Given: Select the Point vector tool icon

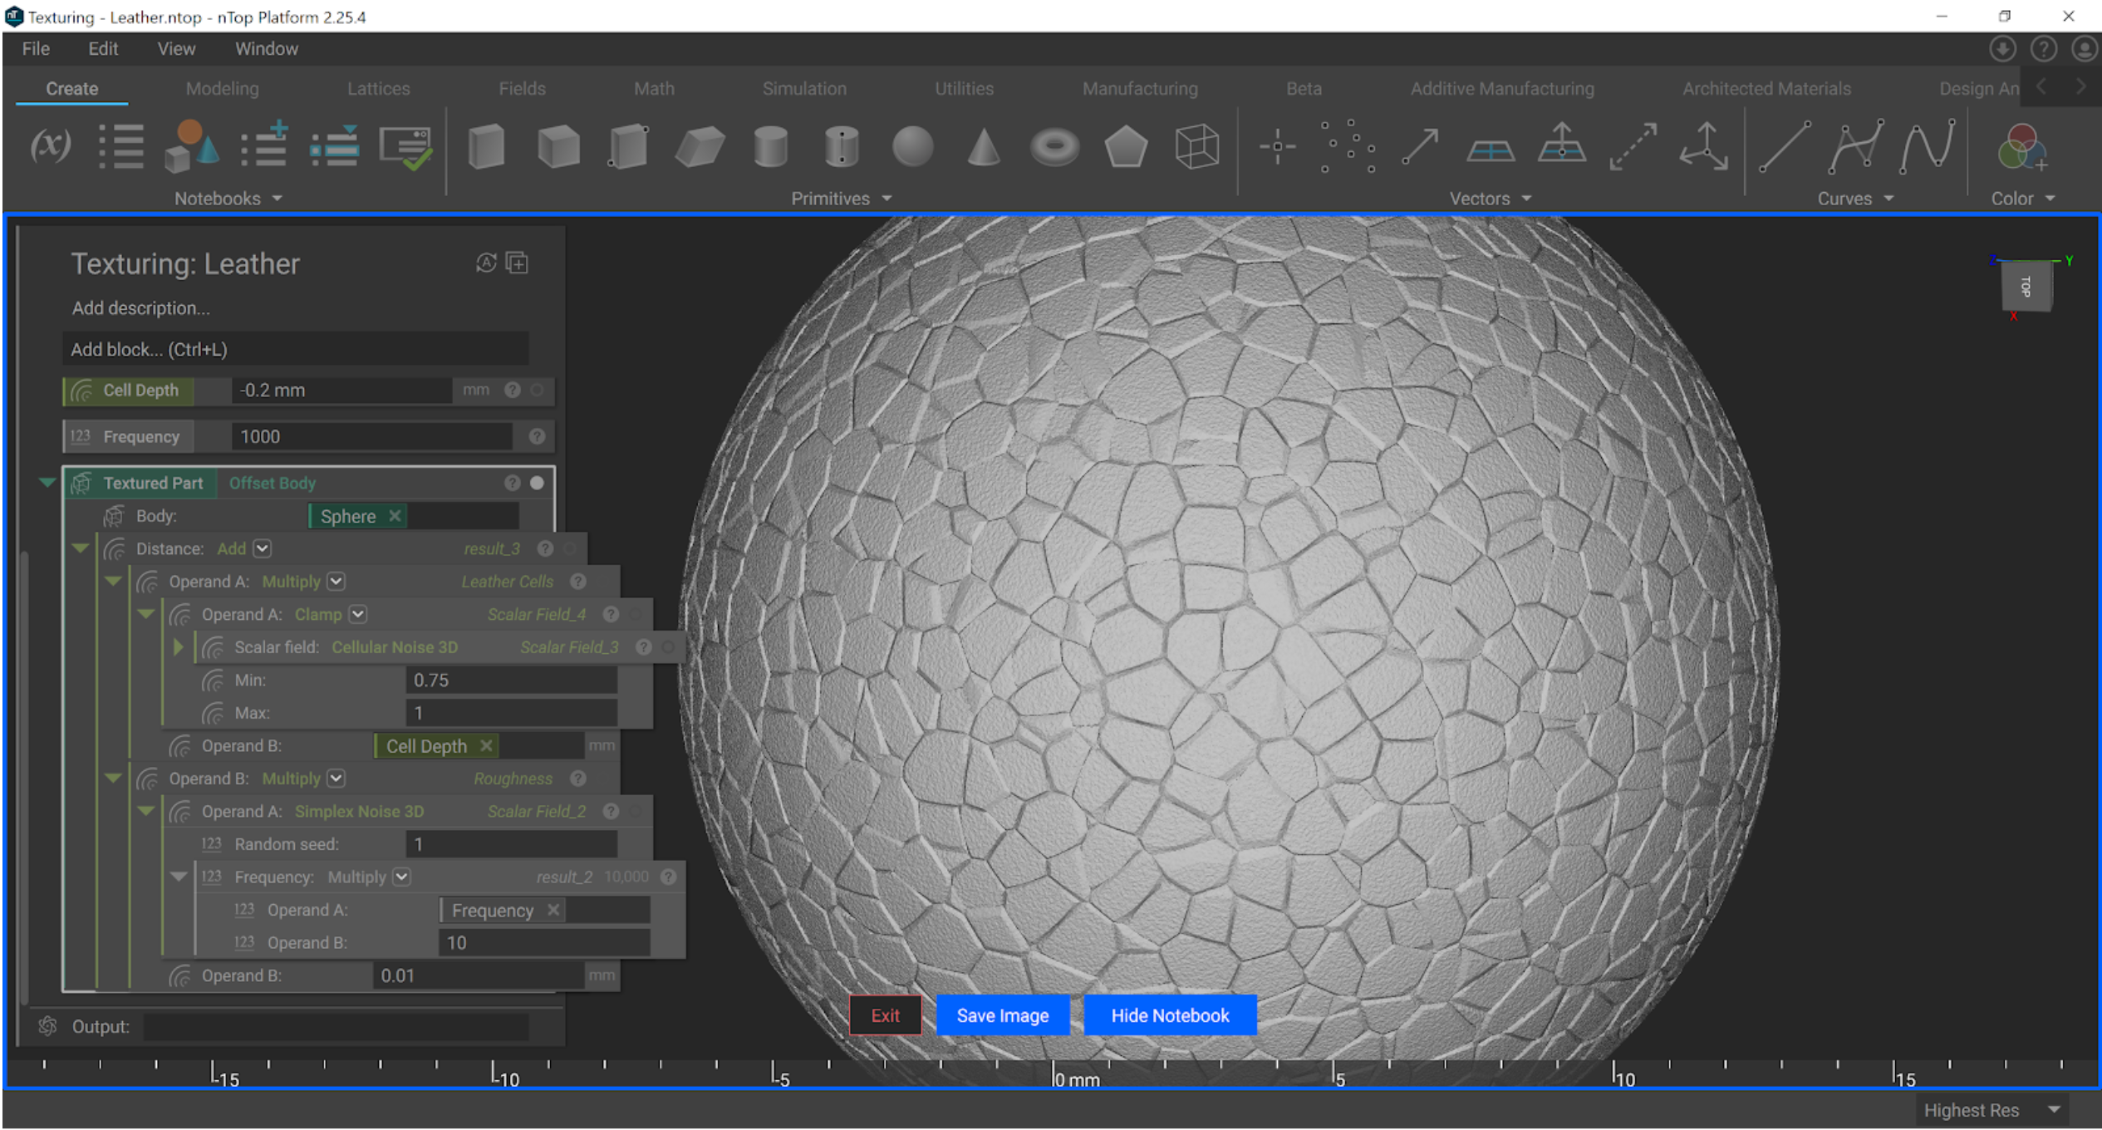Looking at the screenshot, I should (x=1277, y=147).
